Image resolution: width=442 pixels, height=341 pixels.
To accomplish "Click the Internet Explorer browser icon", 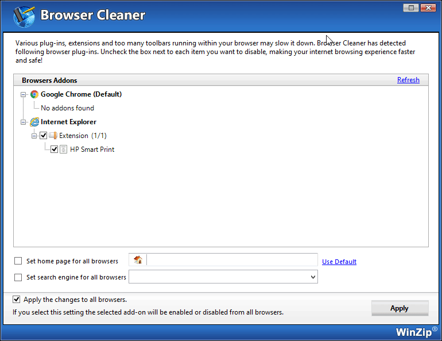I will point(34,122).
